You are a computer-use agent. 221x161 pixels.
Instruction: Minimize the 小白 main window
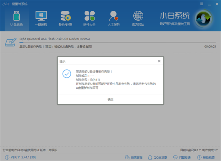pyautogui.click(x=209, y=3)
